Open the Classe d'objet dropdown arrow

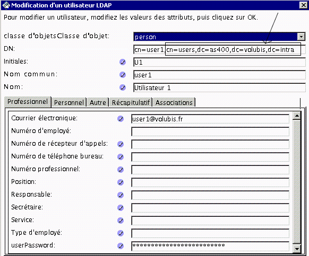[x=301, y=37]
